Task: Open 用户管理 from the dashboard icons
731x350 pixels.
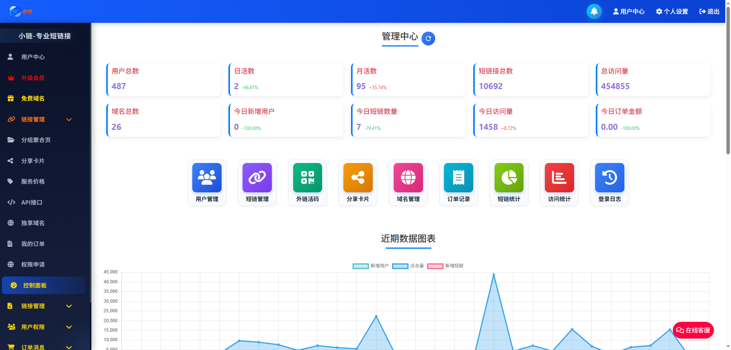Action: (207, 183)
